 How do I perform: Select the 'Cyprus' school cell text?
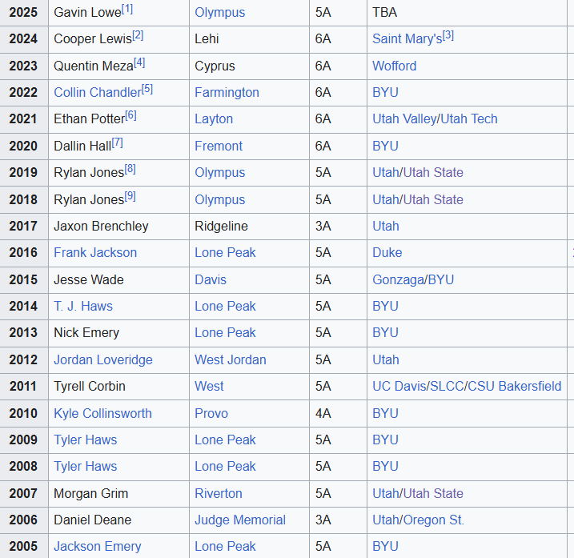click(x=215, y=66)
